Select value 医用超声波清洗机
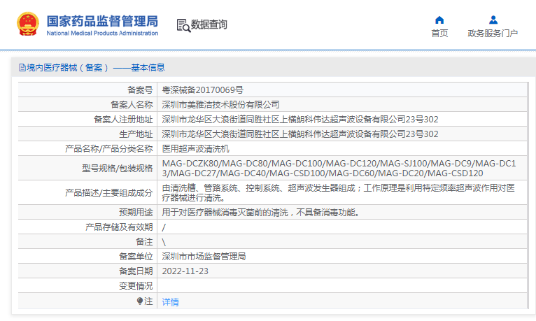Image resolution: width=536 pixels, height=321 pixels. click(x=195, y=149)
